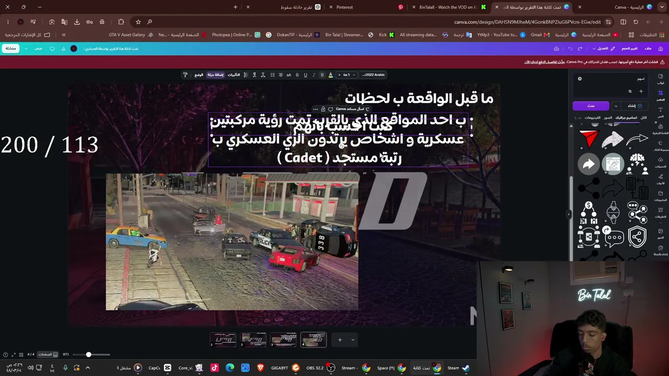Select the red paper plane graphic
This screenshot has width=669, height=376.
(589, 139)
